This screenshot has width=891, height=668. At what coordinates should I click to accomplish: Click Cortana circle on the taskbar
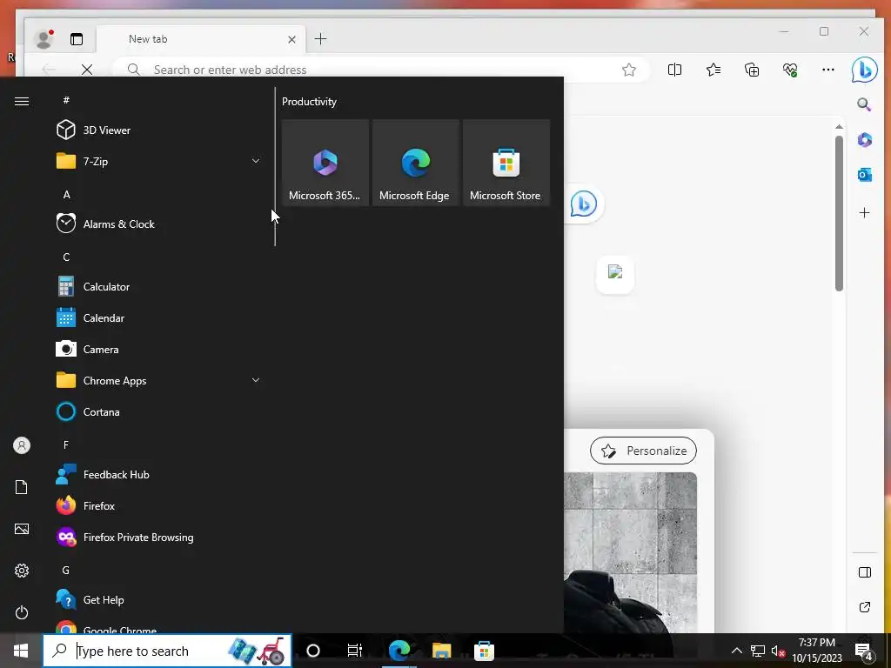(x=313, y=651)
